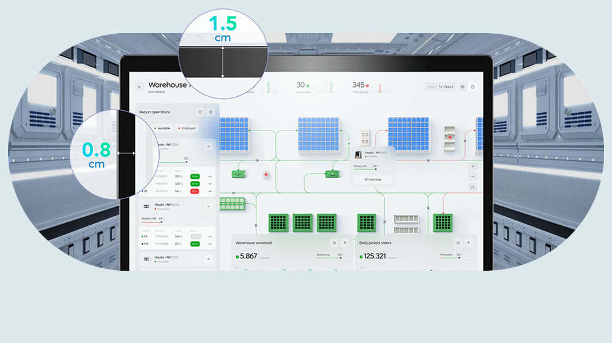Open Daily picked orders in expanded view

click(x=468, y=243)
